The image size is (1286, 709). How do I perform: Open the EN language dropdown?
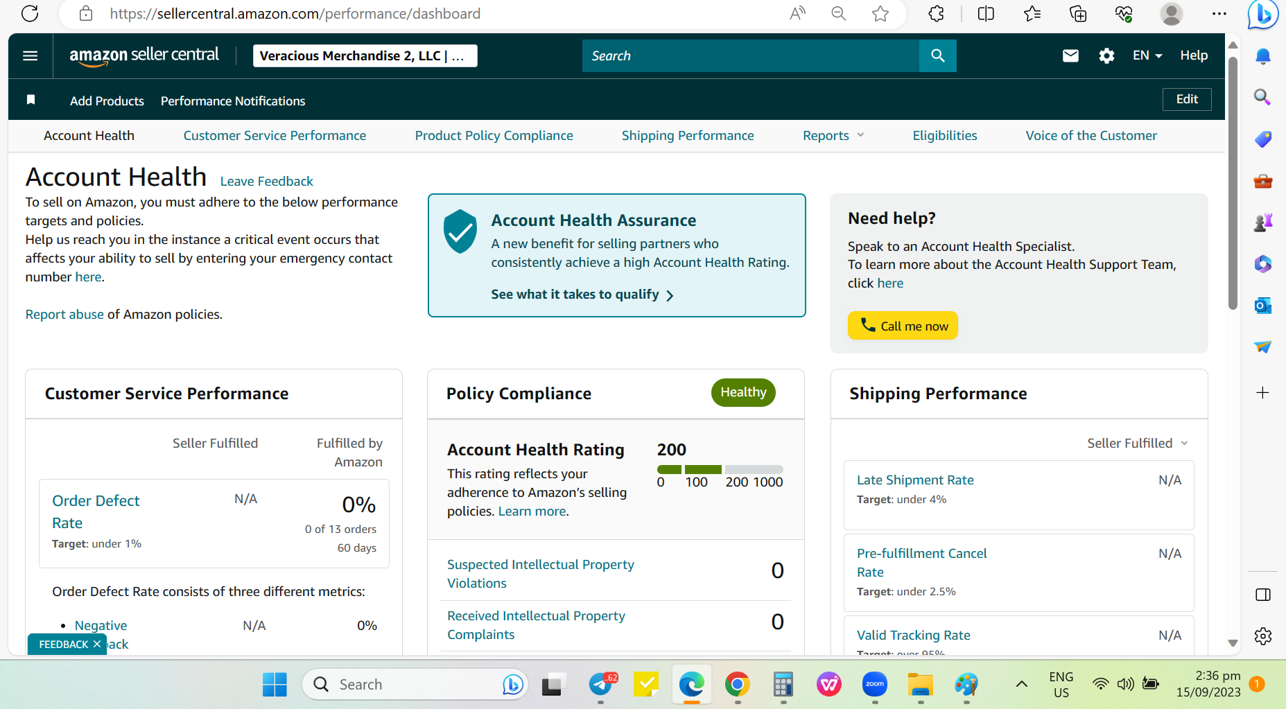[1147, 55]
